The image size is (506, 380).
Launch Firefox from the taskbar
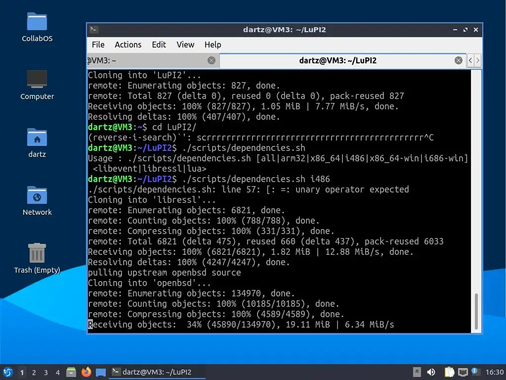(x=86, y=372)
